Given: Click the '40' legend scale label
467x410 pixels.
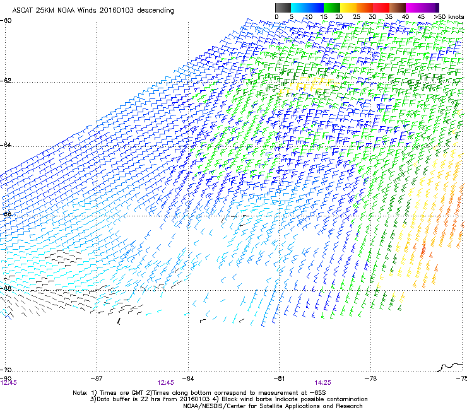Looking at the screenshot, I should [405, 17].
